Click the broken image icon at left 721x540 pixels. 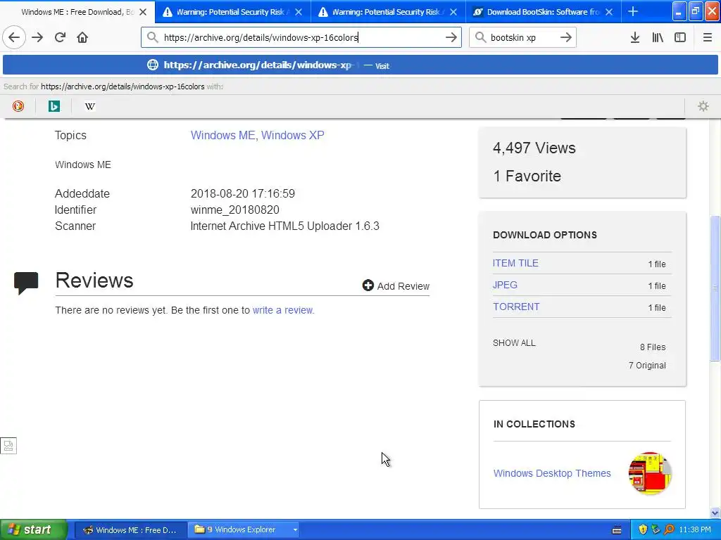pos(8,445)
